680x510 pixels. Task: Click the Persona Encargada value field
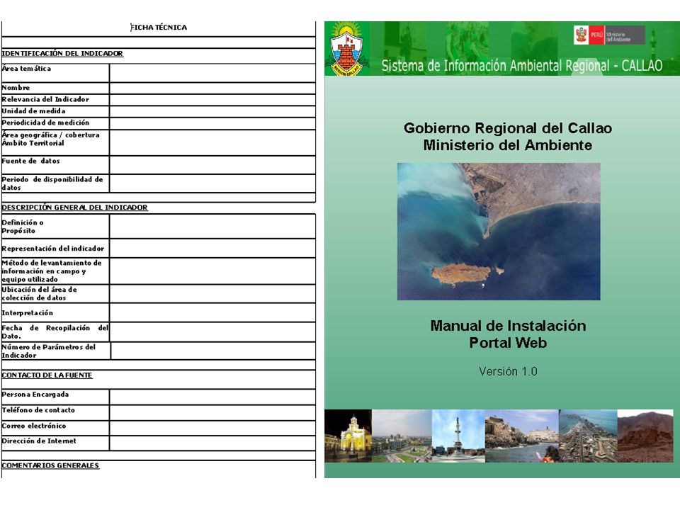pyautogui.click(x=212, y=397)
